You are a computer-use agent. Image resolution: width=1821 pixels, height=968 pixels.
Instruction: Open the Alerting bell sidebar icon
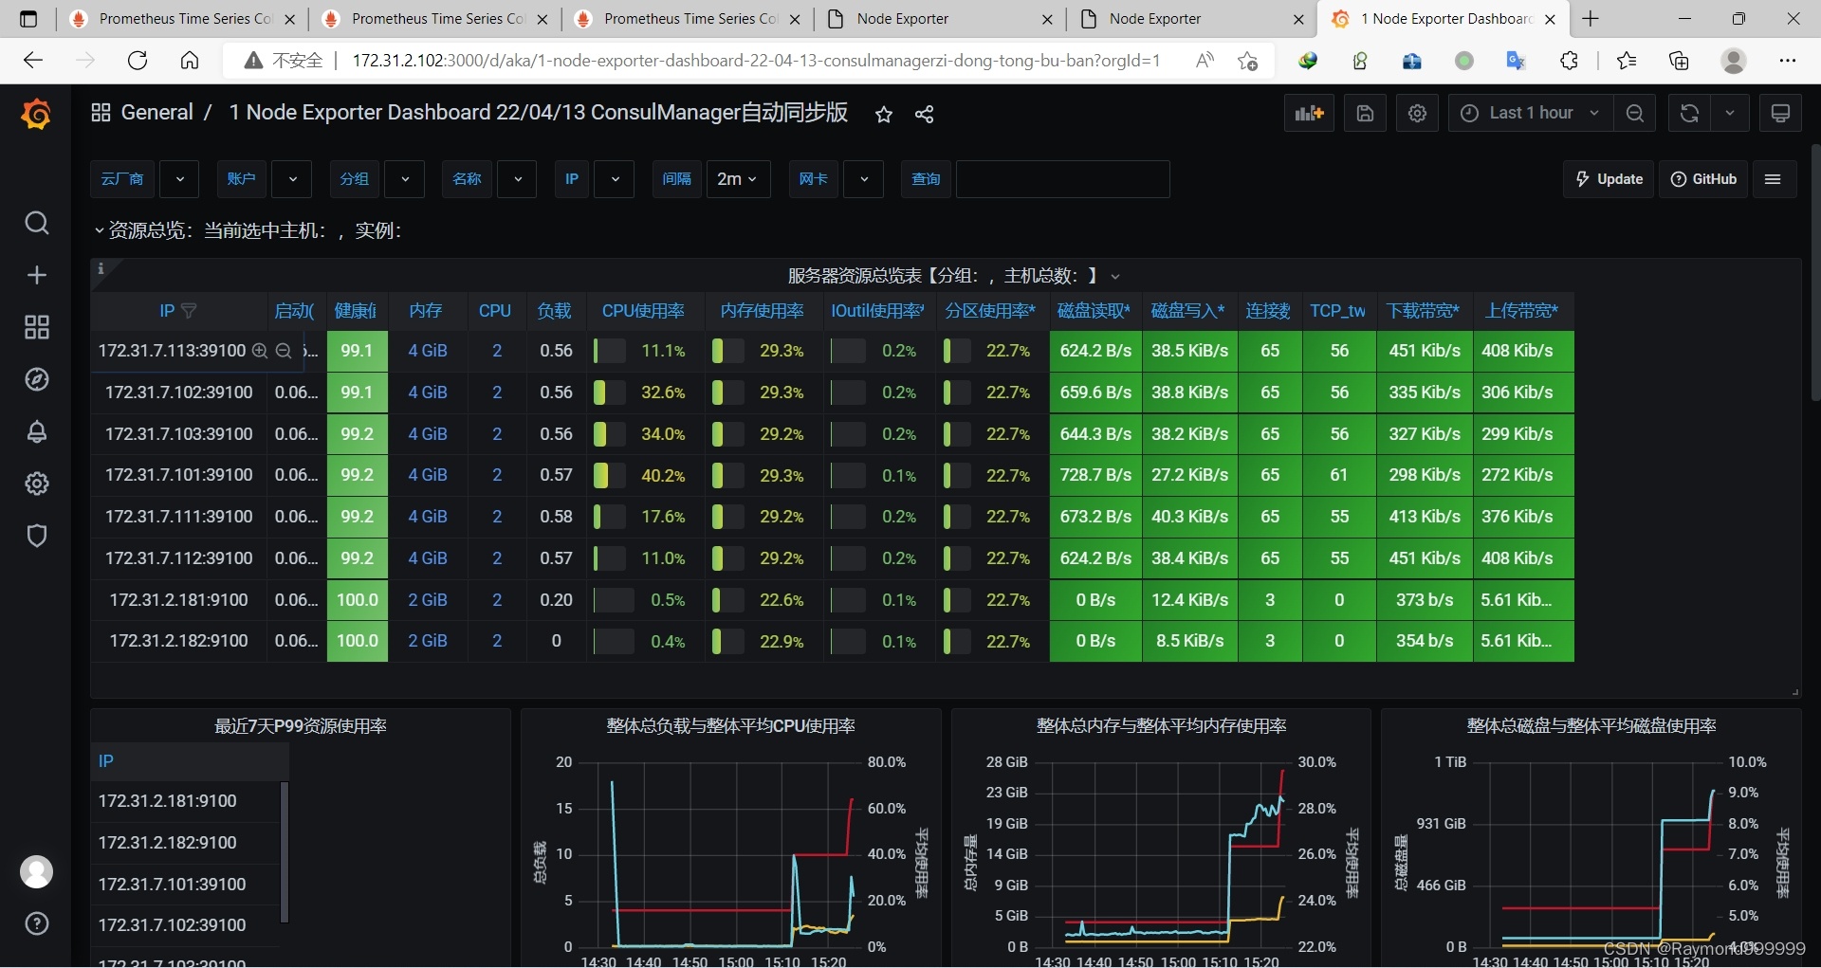(x=36, y=431)
